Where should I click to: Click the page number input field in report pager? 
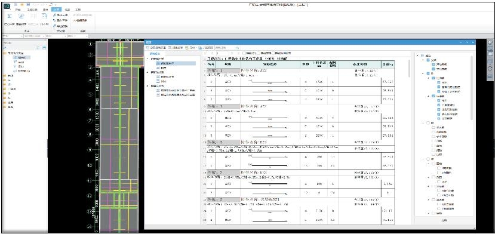pos(222,53)
